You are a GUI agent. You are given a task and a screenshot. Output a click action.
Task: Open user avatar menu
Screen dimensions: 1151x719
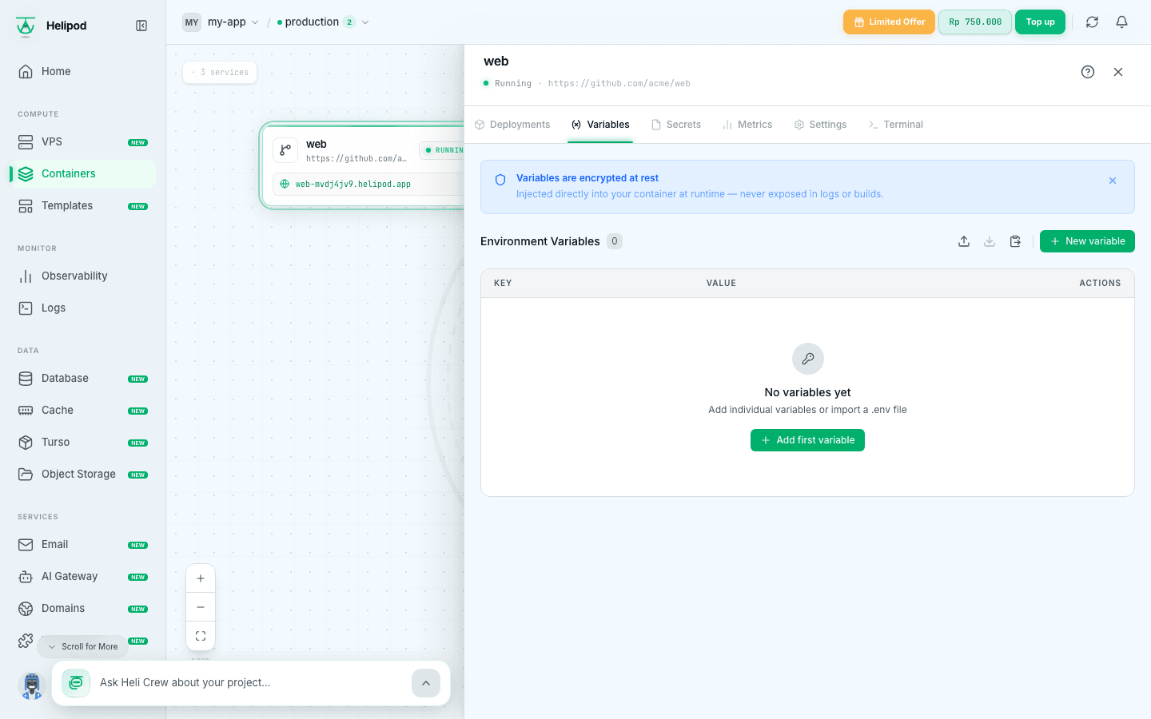coord(32,685)
